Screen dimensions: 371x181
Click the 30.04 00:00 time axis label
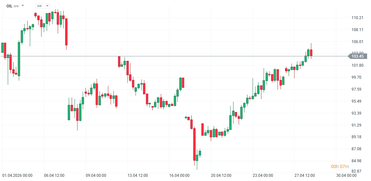[x=346, y=175]
